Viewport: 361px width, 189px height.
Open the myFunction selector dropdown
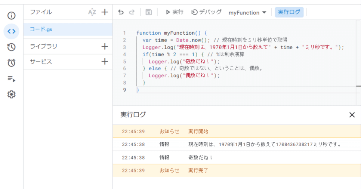(247, 13)
